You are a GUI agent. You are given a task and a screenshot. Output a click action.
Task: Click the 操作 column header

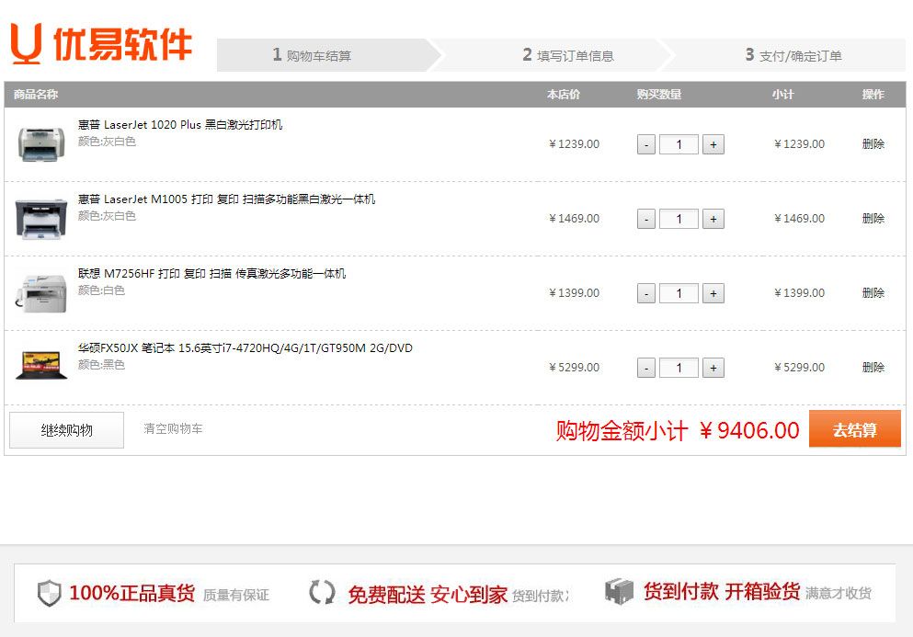click(873, 95)
